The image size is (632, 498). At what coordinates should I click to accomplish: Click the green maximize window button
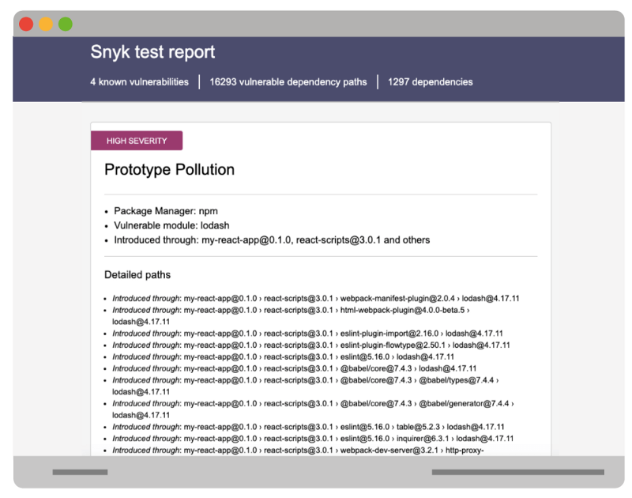tap(66, 25)
